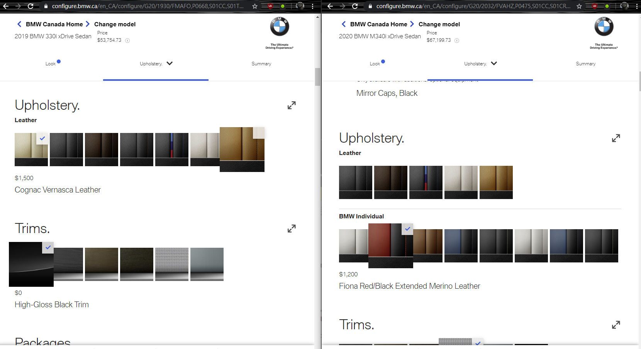
Task: Click chevron after BMW Canada Home, M340i page
Action: (x=412, y=24)
